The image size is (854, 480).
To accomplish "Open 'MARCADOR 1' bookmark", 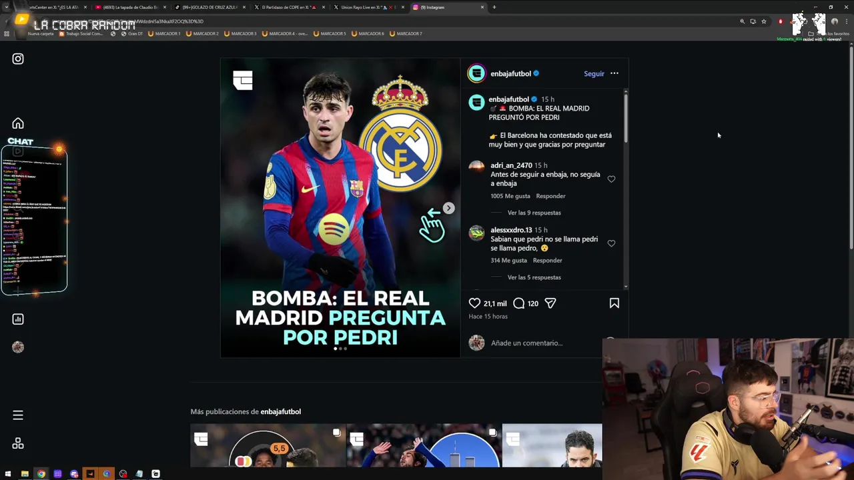I will point(165,33).
